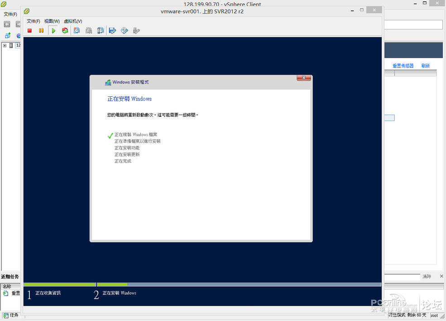446x321 pixels.
Task: Click the text 正在完成
Action: [x=123, y=161]
